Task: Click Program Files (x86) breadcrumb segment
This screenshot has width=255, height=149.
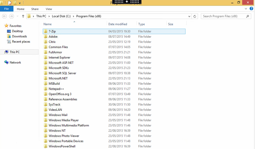Action: pyautogui.click(x=89, y=16)
